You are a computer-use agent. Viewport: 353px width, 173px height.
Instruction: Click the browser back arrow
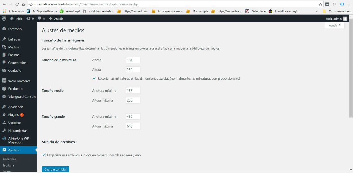[4, 4]
